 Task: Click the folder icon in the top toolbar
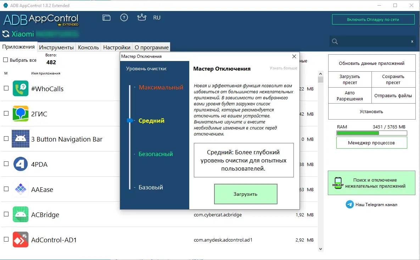point(106,17)
